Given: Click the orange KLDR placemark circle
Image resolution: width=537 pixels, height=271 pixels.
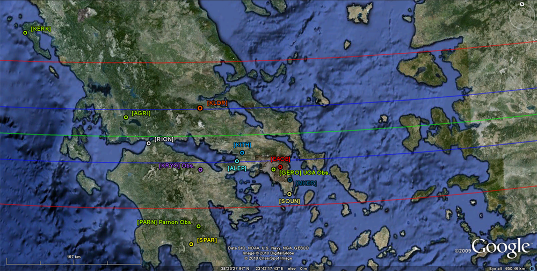Looking at the screenshot, I should tap(200, 108).
